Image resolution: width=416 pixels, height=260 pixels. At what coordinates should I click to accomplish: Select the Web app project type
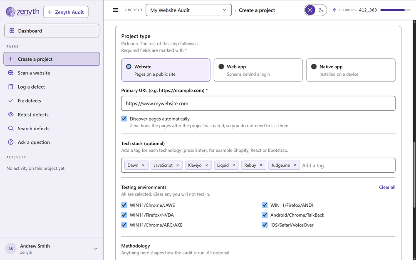(x=258, y=70)
